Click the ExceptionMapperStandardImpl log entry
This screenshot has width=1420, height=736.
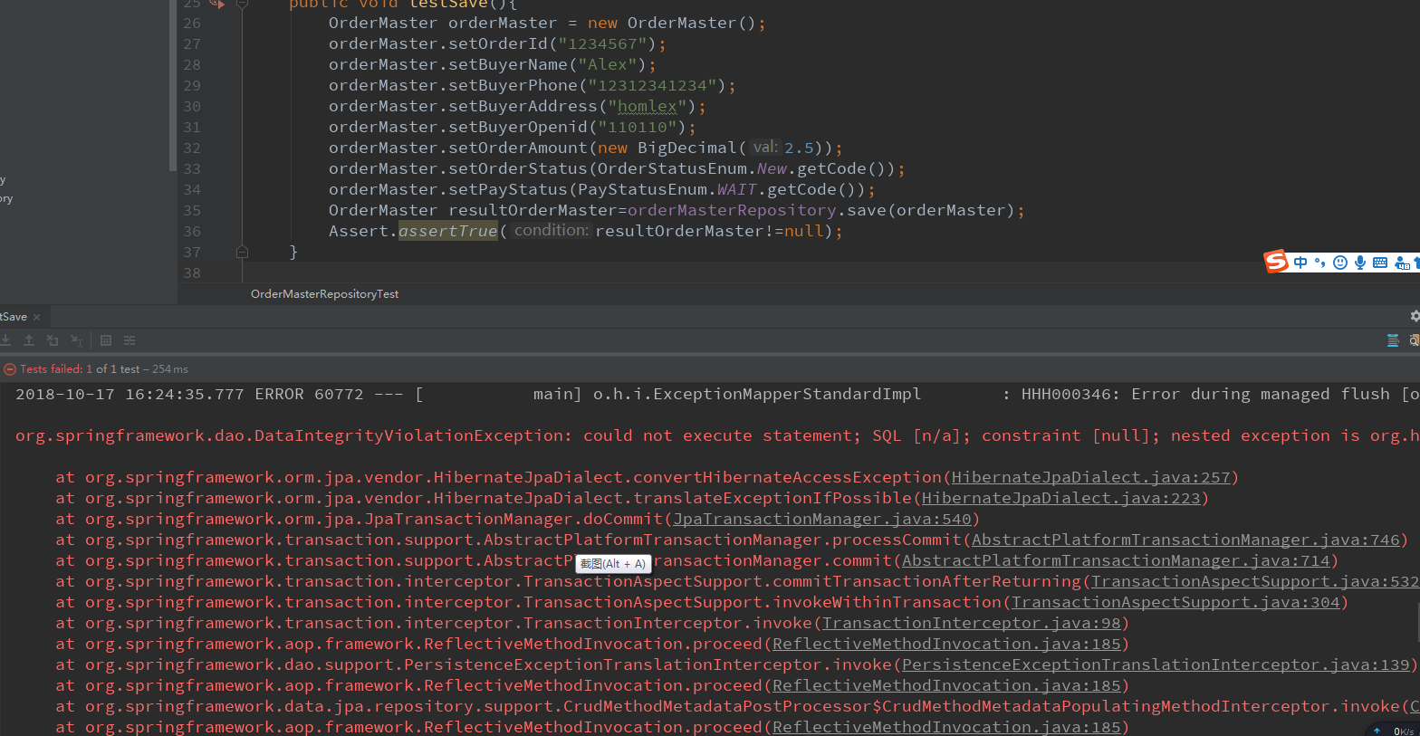point(757,394)
